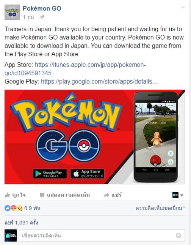191x245 pixels.
Task: View the 8.9 thousand reactions count
Action: tap(32, 208)
